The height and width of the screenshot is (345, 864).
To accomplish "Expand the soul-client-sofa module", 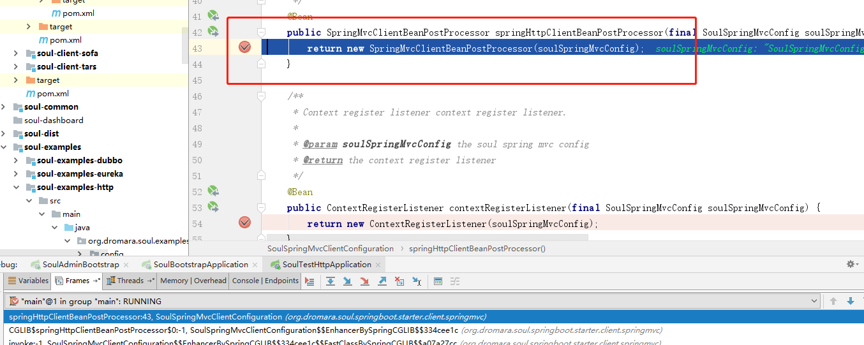I will tap(16, 54).
